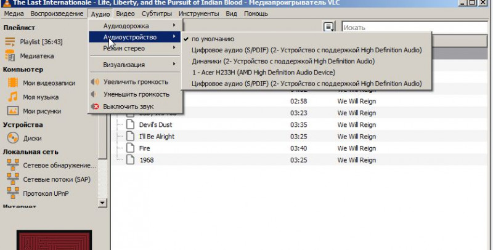
Task: Click the Сетевое обнаружение network icon
Action: (13, 165)
